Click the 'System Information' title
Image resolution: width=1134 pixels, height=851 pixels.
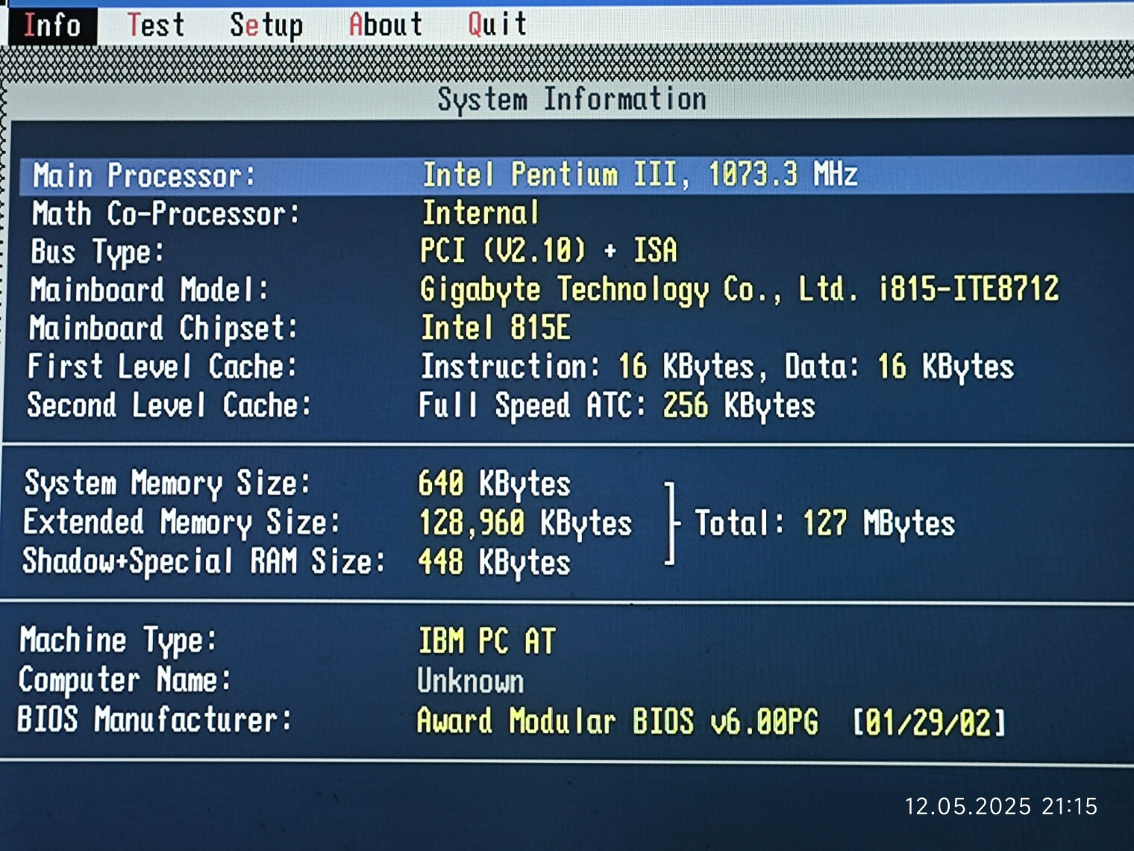pyautogui.click(x=571, y=99)
